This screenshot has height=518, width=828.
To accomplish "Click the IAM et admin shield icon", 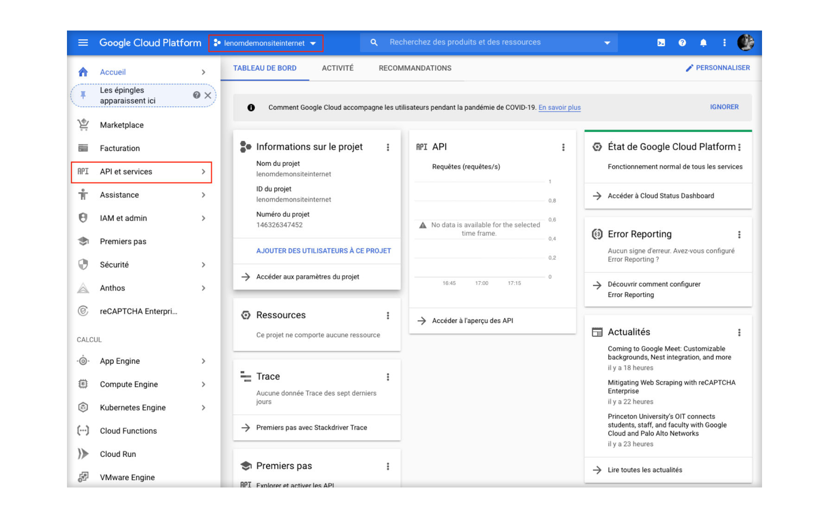I will 83,218.
